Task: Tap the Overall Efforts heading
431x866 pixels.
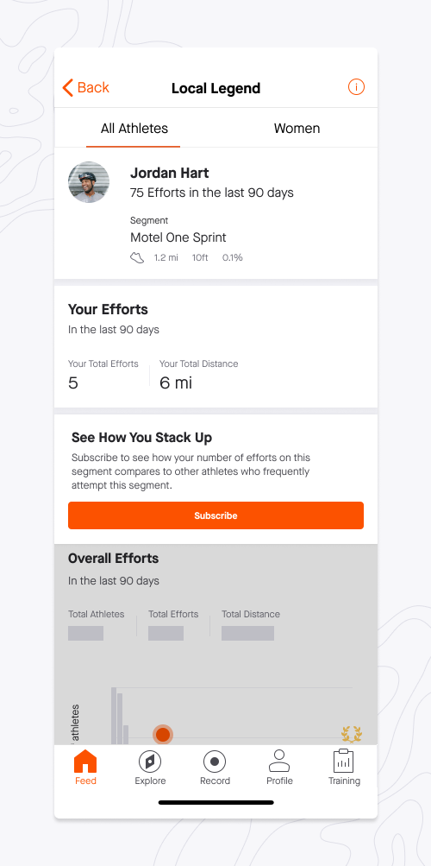Action: 113,559
